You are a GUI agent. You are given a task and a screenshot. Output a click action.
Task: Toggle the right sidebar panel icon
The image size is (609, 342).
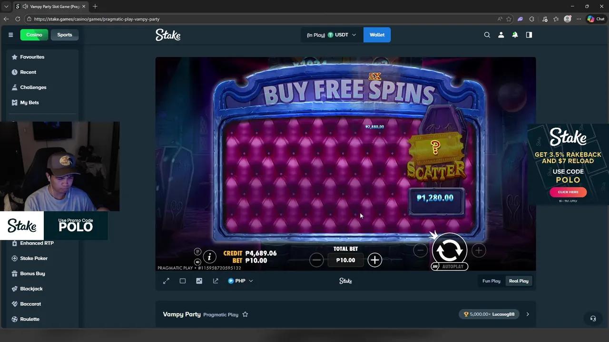[529, 35]
